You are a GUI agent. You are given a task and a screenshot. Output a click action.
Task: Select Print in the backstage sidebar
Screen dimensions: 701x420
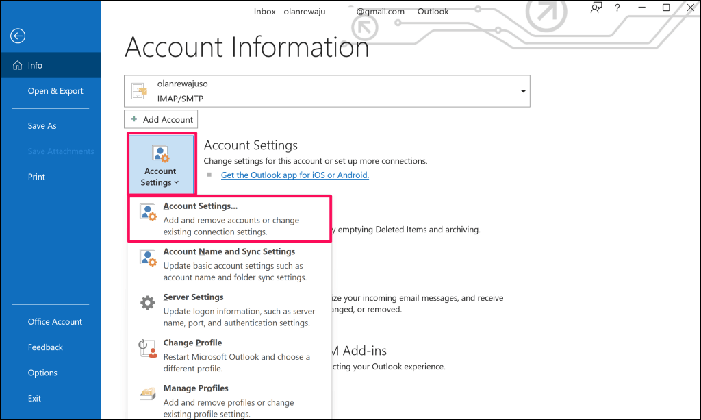click(36, 177)
